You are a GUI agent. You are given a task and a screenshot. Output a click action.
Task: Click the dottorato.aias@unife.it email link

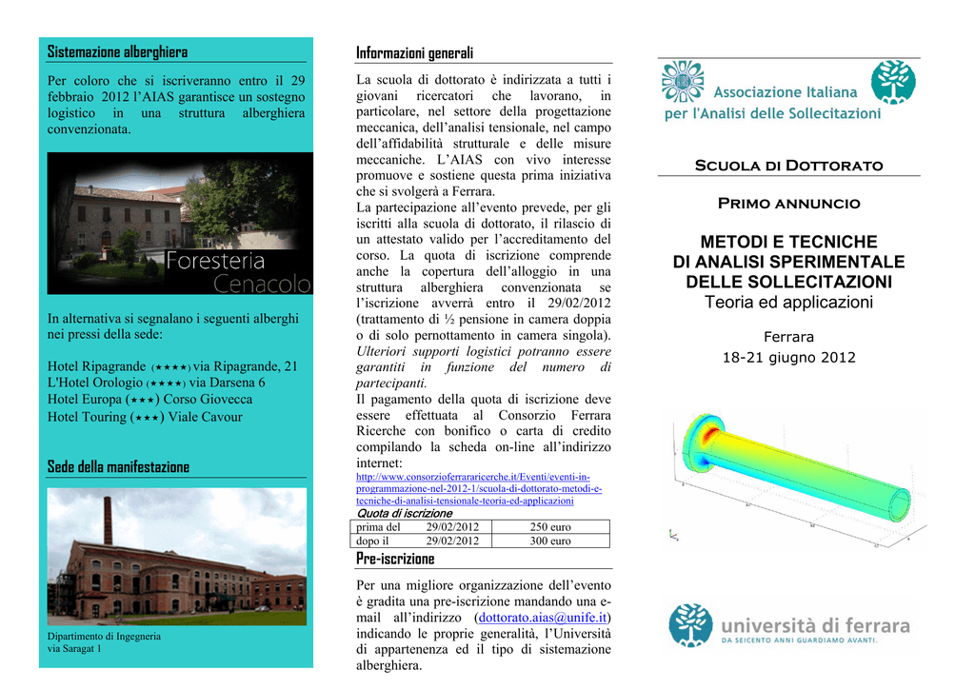coord(543,618)
